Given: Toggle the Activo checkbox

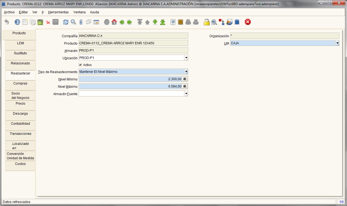Looking at the screenshot, I should [x=80, y=65].
